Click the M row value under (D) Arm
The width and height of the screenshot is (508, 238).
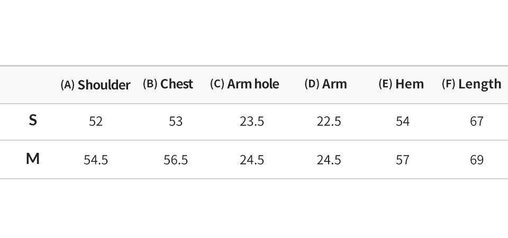[x=329, y=160]
